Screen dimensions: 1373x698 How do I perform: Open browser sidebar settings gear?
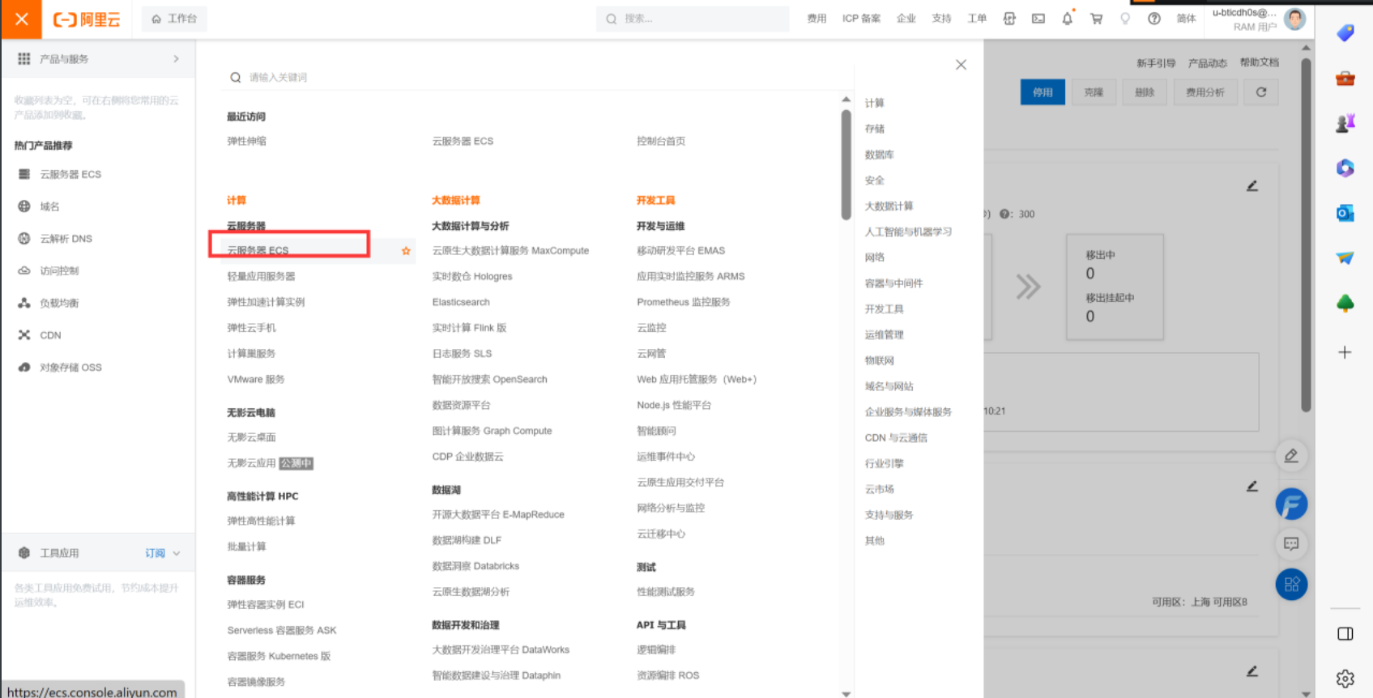[x=1345, y=679]
